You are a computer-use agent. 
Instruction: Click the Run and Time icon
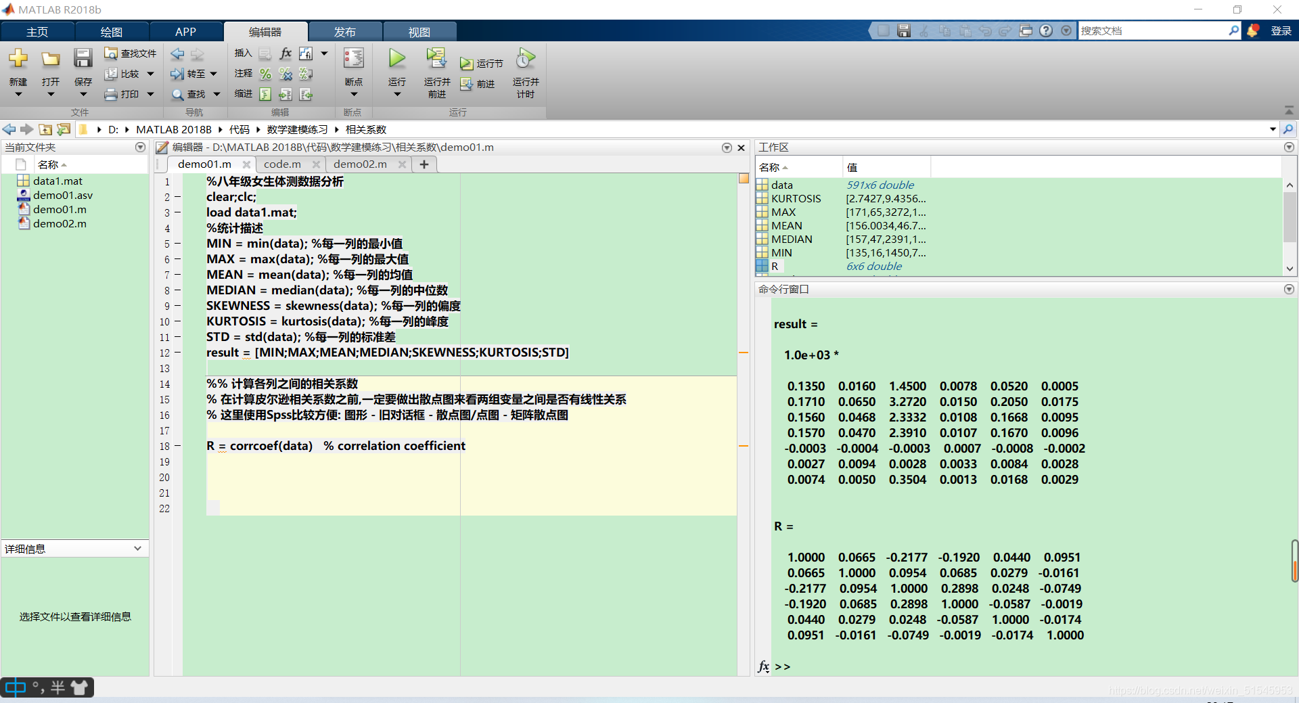tap(526, 59)
